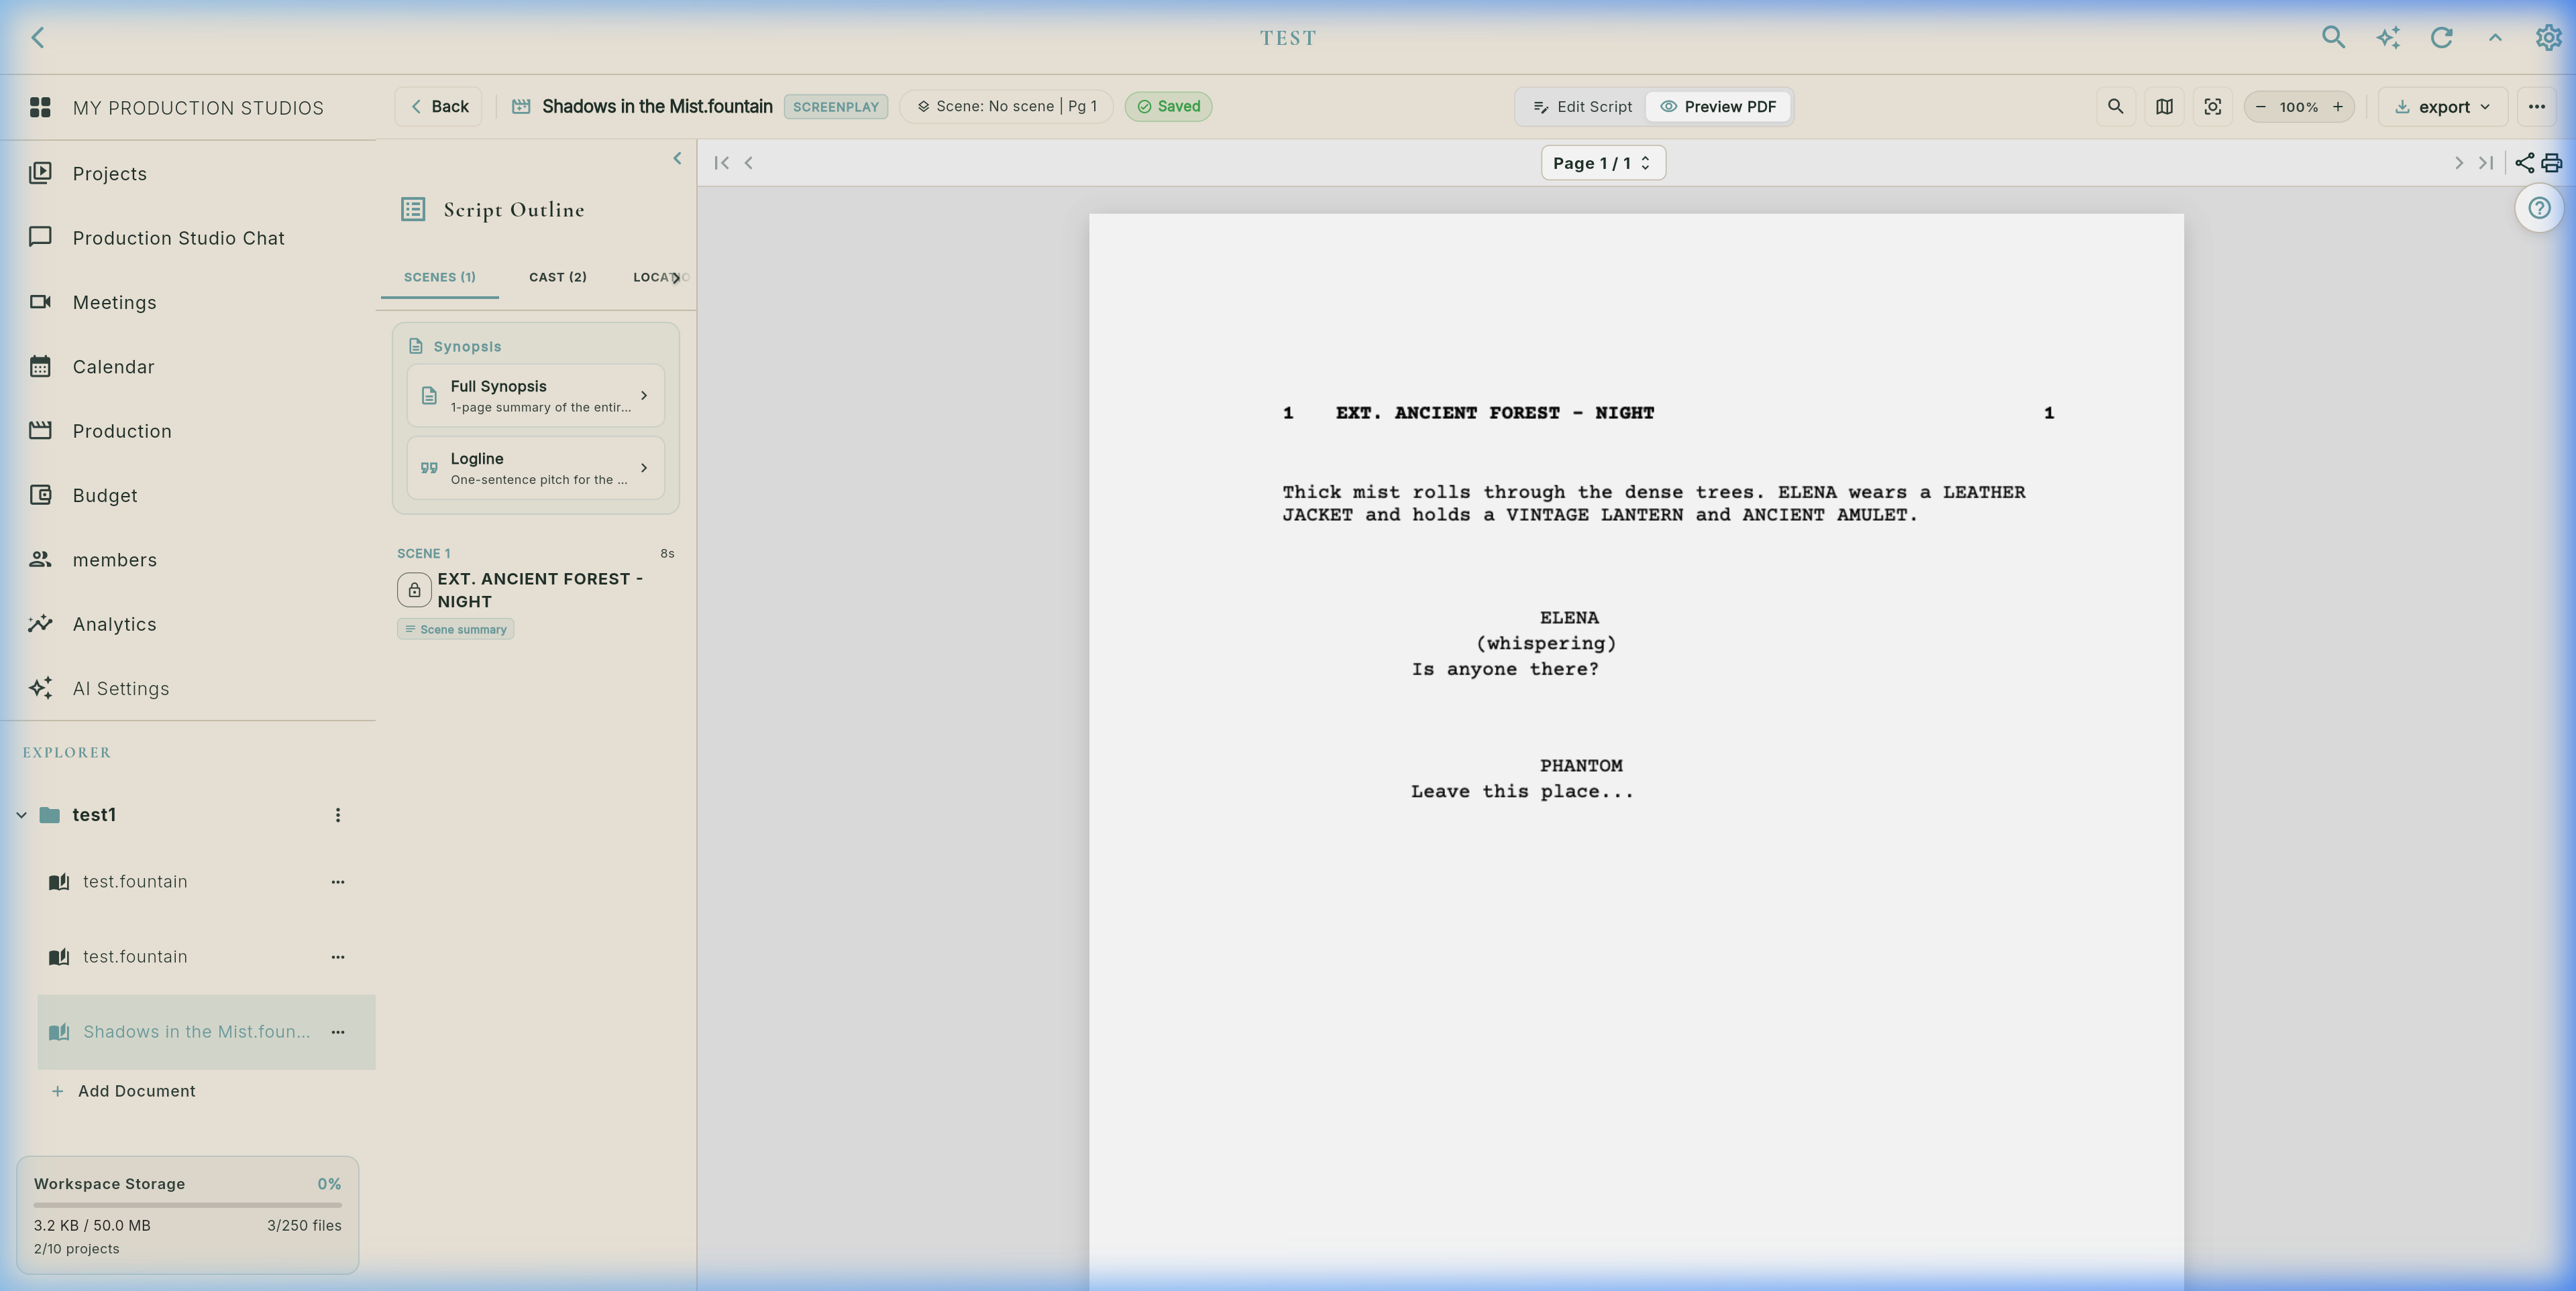The image size is (2576, 1291).
Task: Switch to Preview PDF mode
Action: click(1718, 107)
